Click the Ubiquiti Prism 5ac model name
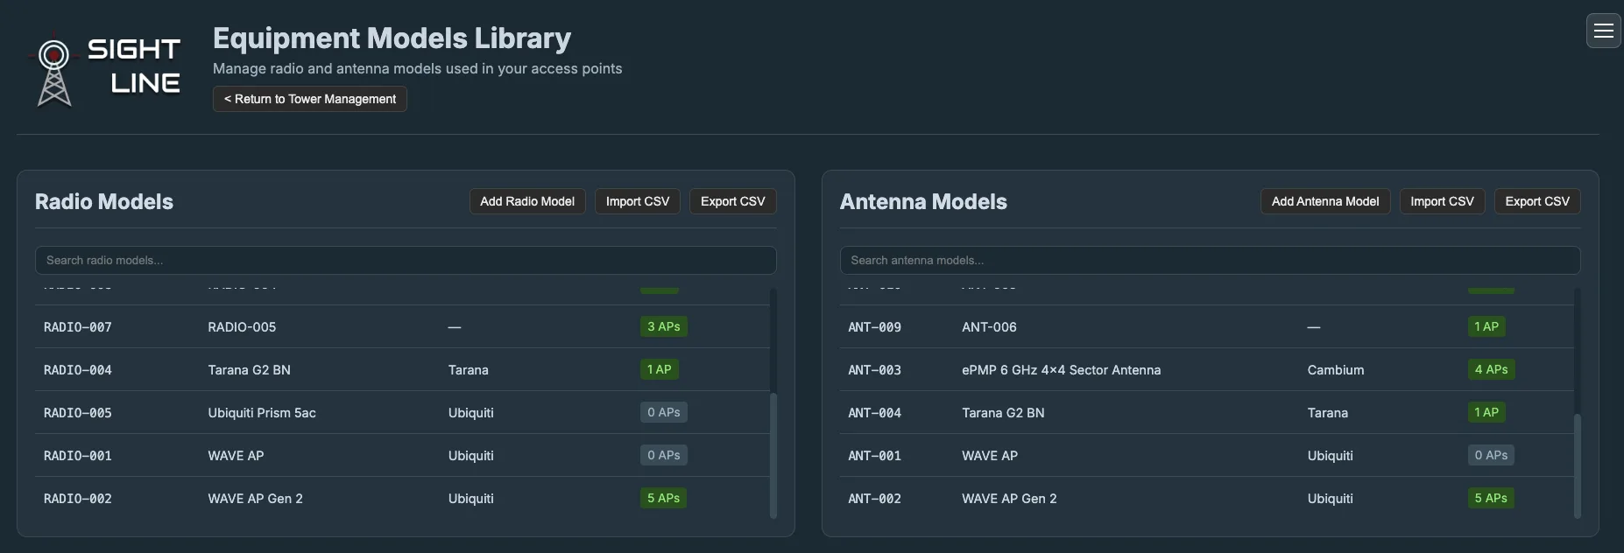The image size is (1624, 553). coord(262,413)
